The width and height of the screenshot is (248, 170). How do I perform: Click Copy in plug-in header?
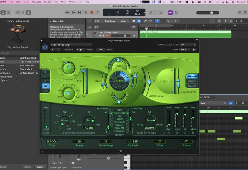pos(80,50)
